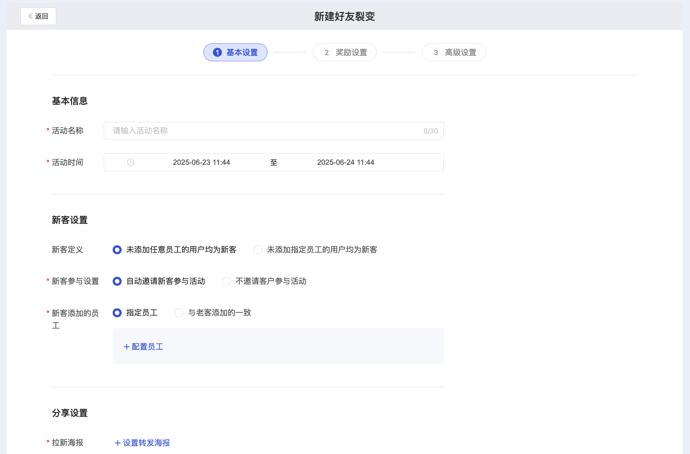Select step 1 基本设置 tab

[x=235, y=52]
